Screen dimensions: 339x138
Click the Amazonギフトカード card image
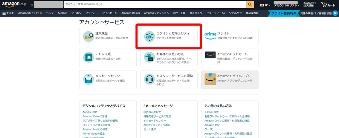click(210, 55)
